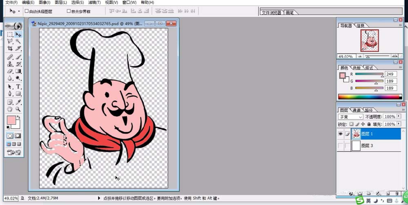This screenshot has height=205, width=408.
Task: Open the 文件浏览器 palette tab
Action: coord(271,13)
